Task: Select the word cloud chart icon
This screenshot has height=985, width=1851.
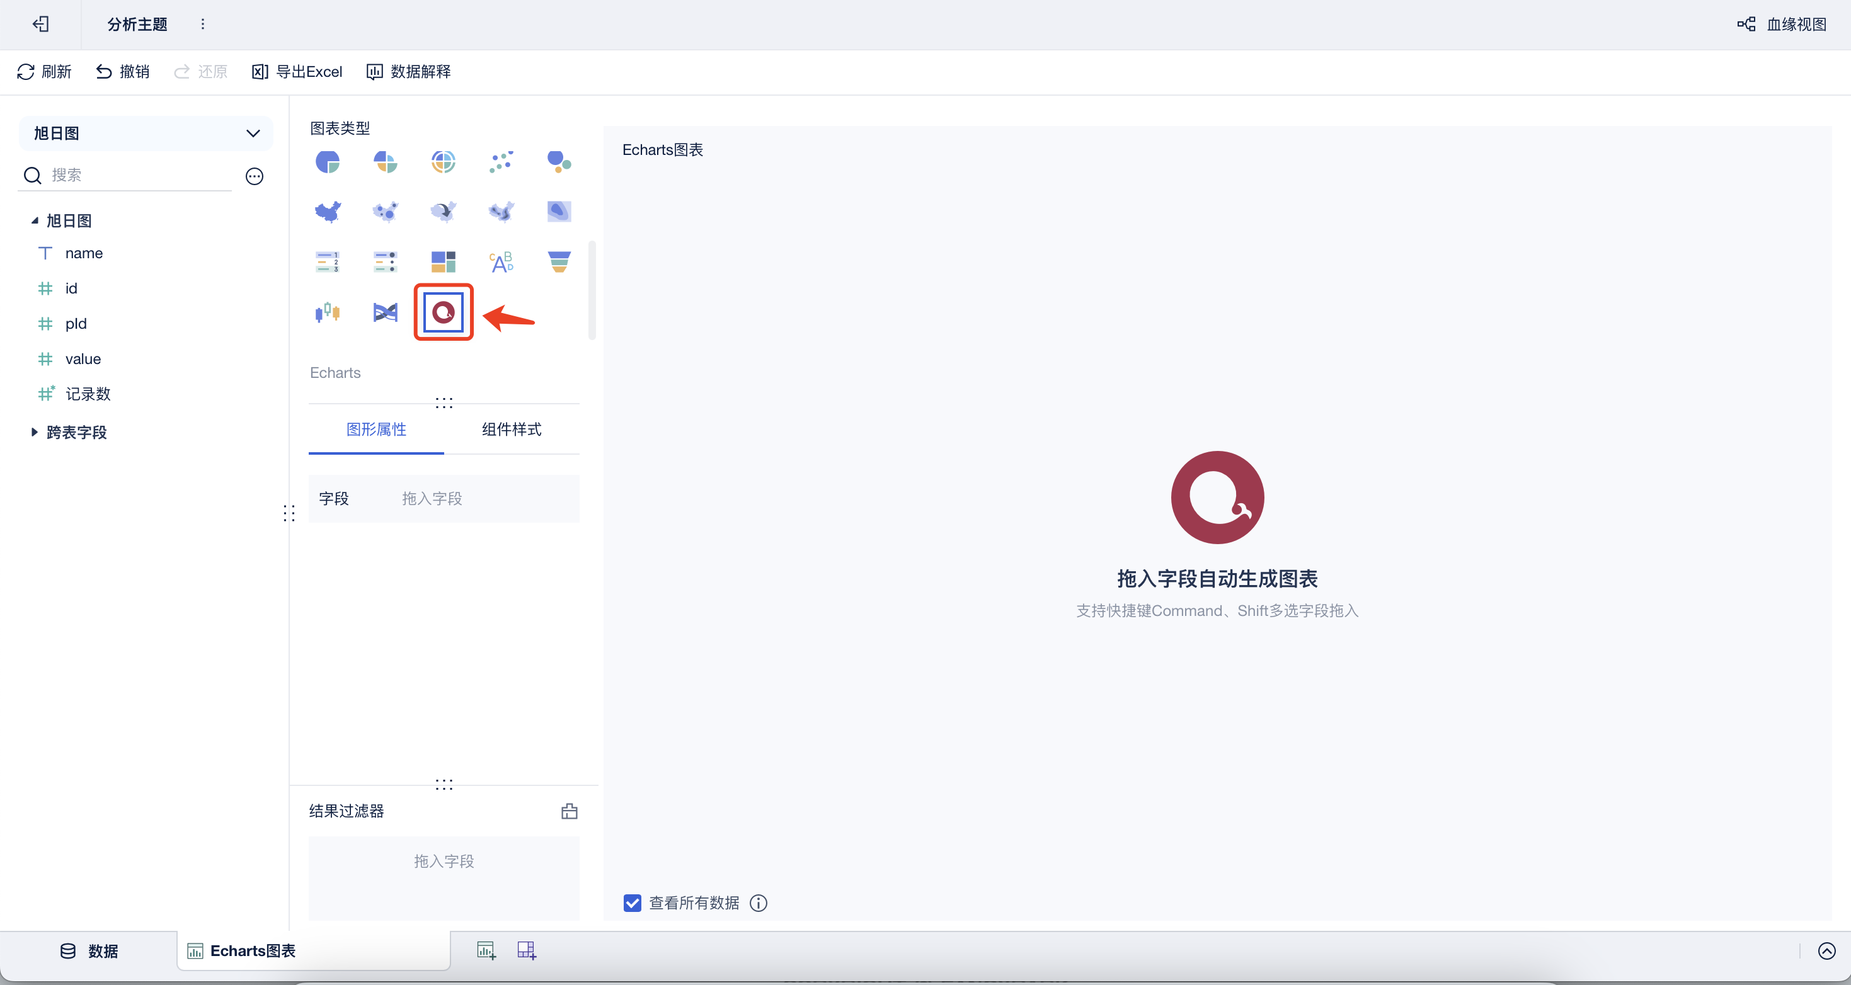Action: coord(501,261)
